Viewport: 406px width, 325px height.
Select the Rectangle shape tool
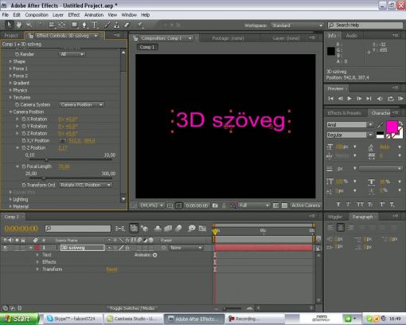point(75,25)
